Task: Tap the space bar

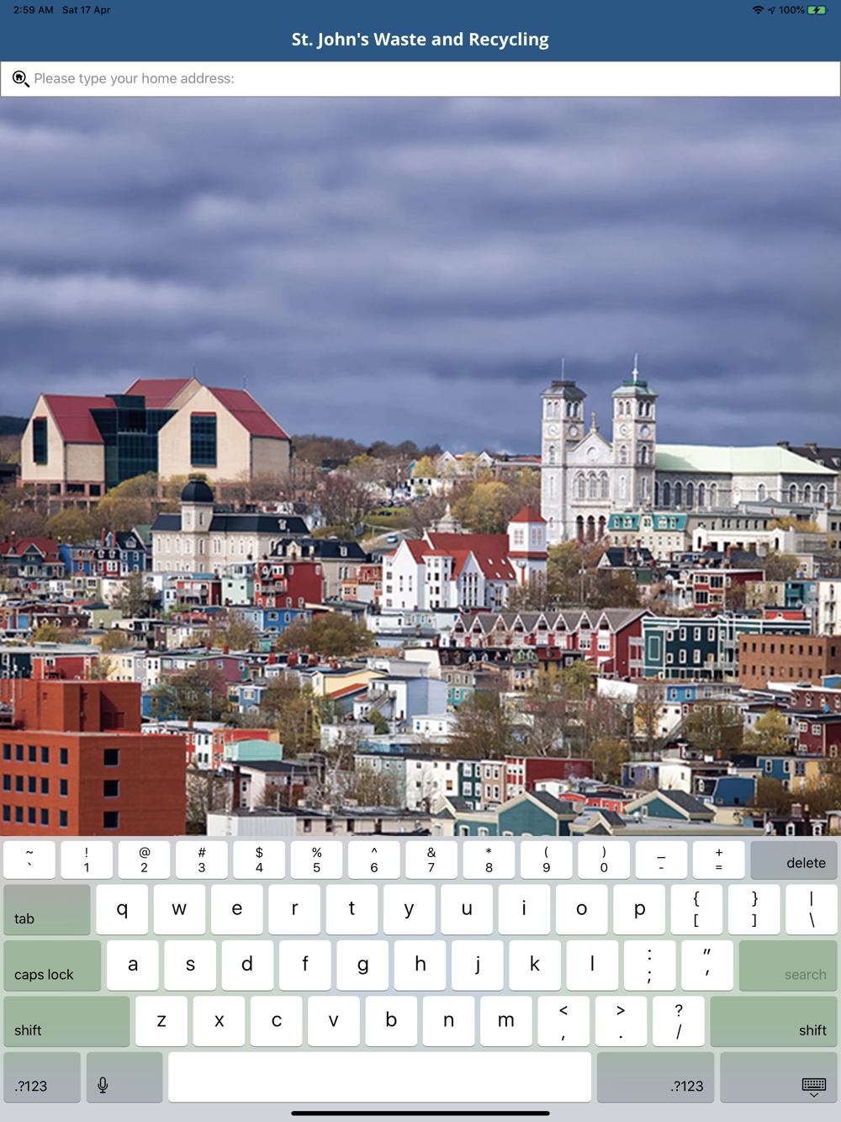Action: pyautogui.click(x=379, y=1077)
